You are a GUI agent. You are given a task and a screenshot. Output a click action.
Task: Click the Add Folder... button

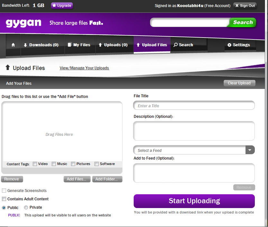pyautogui.click(x=107, y=179)
